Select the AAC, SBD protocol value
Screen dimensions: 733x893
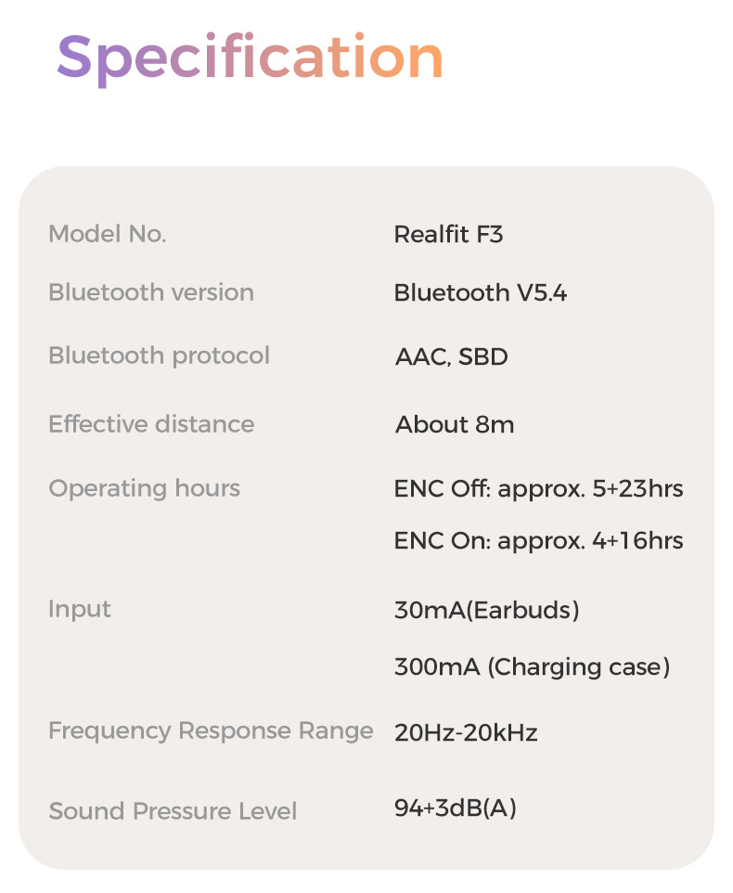(451, 356)
